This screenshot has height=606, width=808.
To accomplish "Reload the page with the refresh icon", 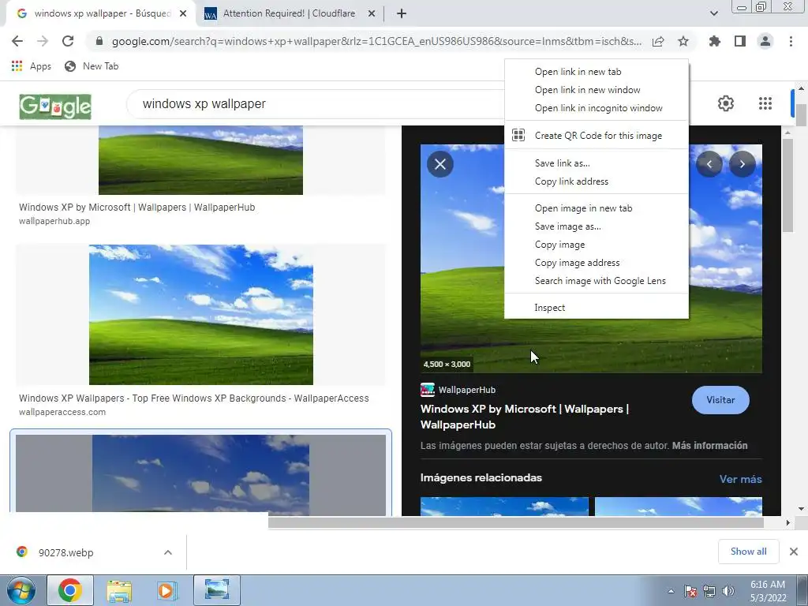I will tap(68, 41).
